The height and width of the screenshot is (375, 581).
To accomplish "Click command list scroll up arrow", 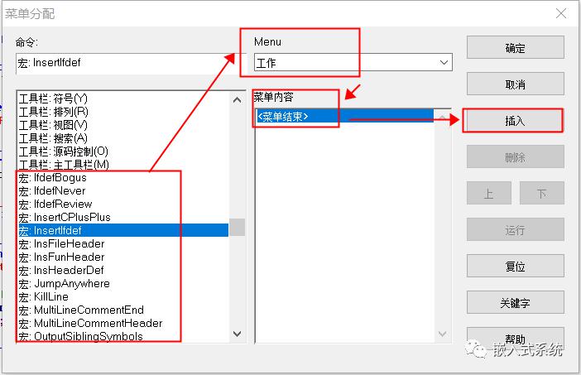I will pyautogui.click(x=238, y=100).
